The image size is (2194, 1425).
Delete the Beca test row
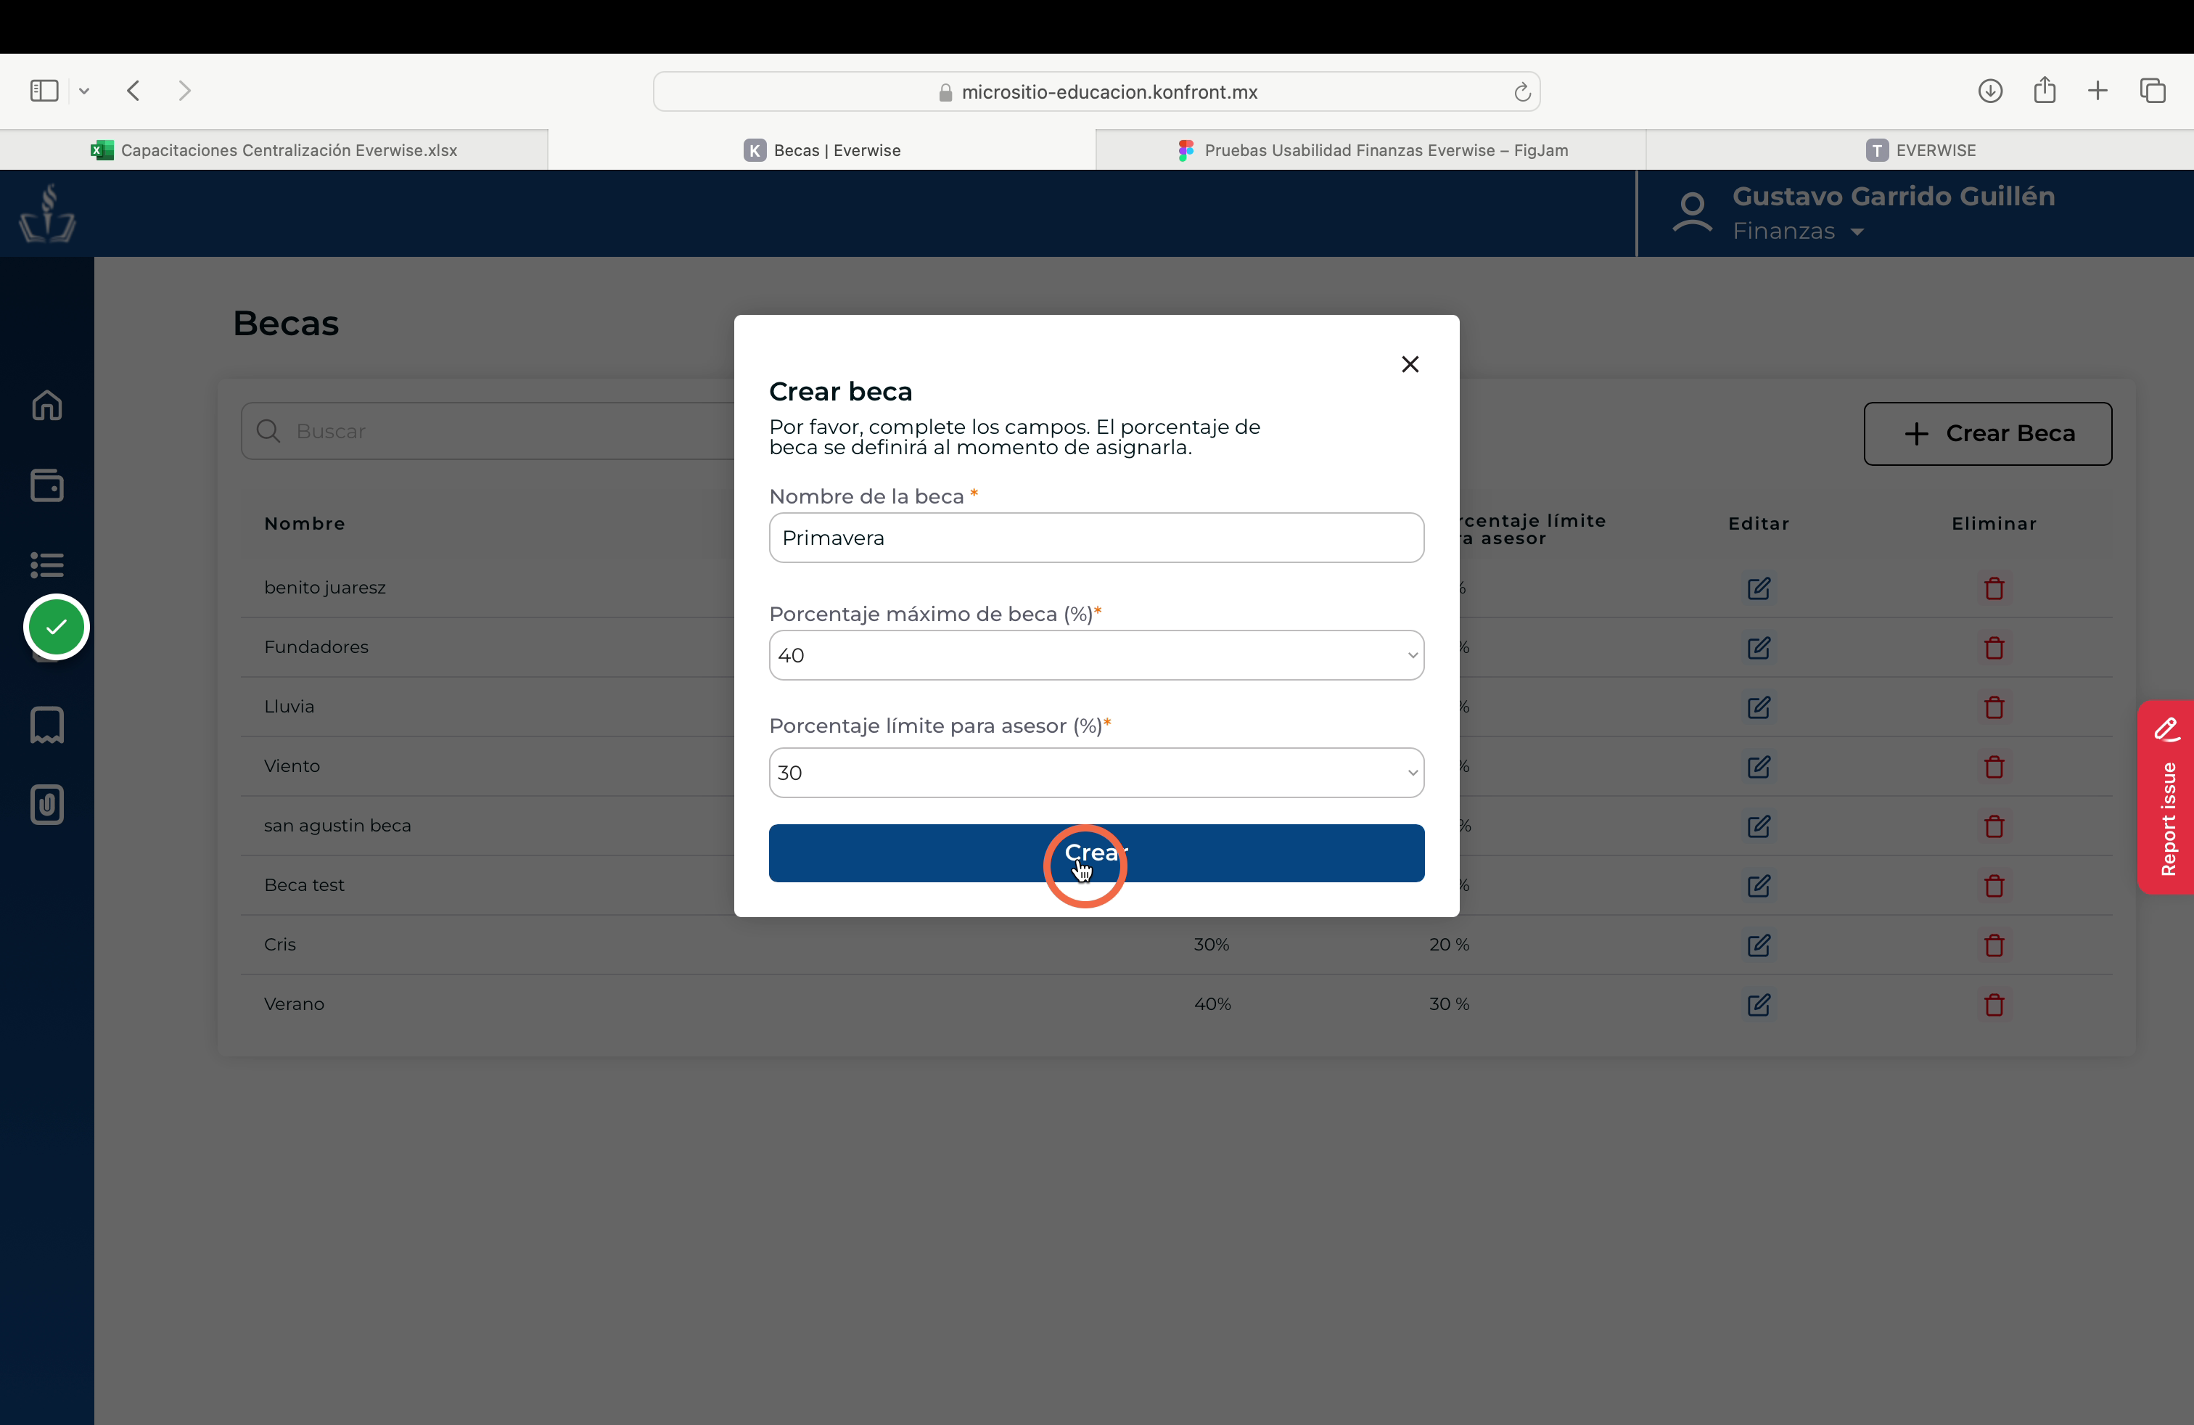1994,886
